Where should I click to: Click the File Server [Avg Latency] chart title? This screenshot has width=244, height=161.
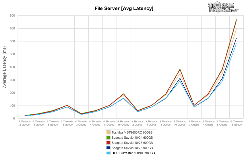(x=124, y=8)
